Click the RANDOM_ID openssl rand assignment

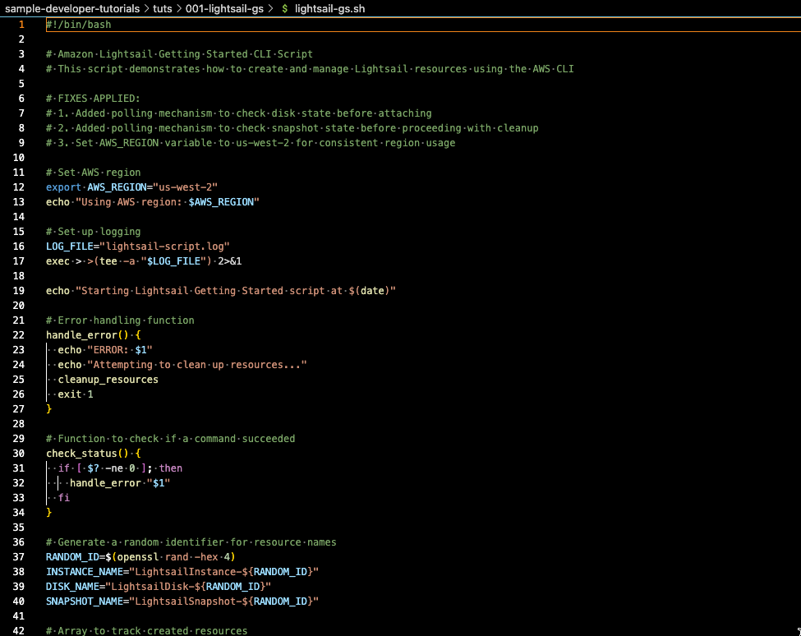(140, 558)
